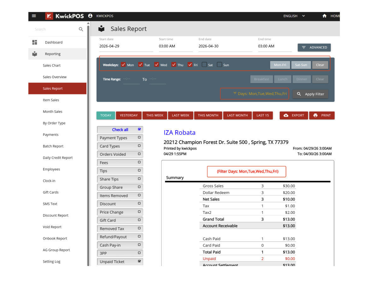Open the End date field
Screen dimensions: 367x283
(x=225, y=46)
